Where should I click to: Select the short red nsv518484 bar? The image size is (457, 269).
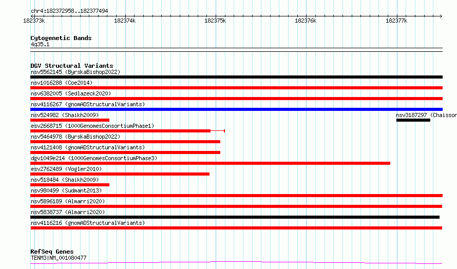point(70,185)
